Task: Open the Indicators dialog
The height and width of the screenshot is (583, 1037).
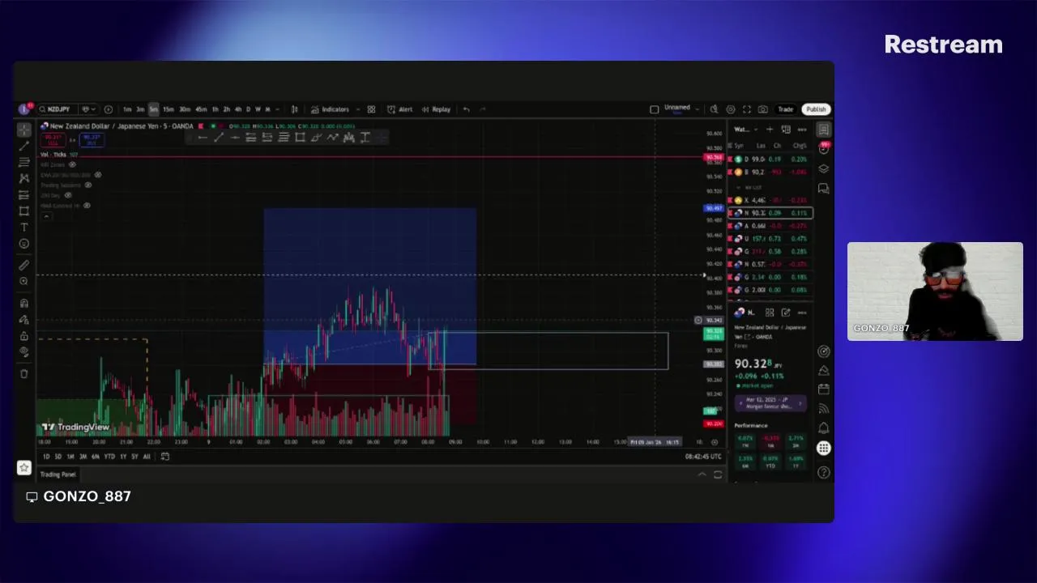Action: [x=328, y=109]
